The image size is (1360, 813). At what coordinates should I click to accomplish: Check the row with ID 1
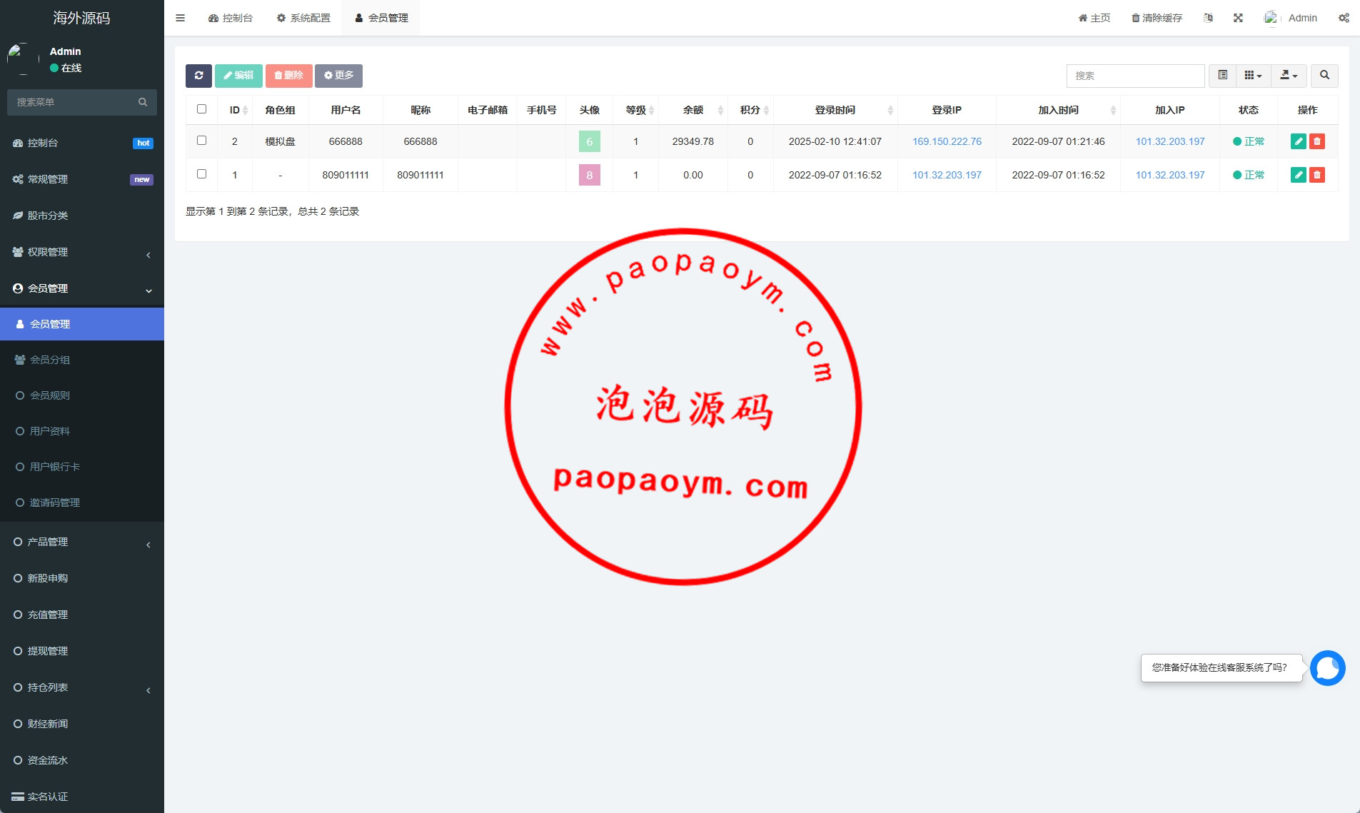[201, 174]
